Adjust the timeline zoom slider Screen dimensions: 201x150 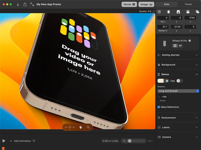(x=136, y=141)
